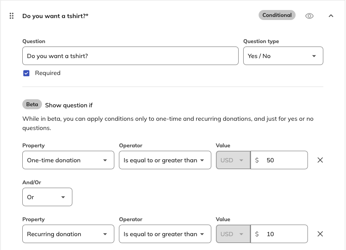Viewport: 346px width, 250px height.
Task: Click the 'And/Or' label
Action: (x=32, y=182)
